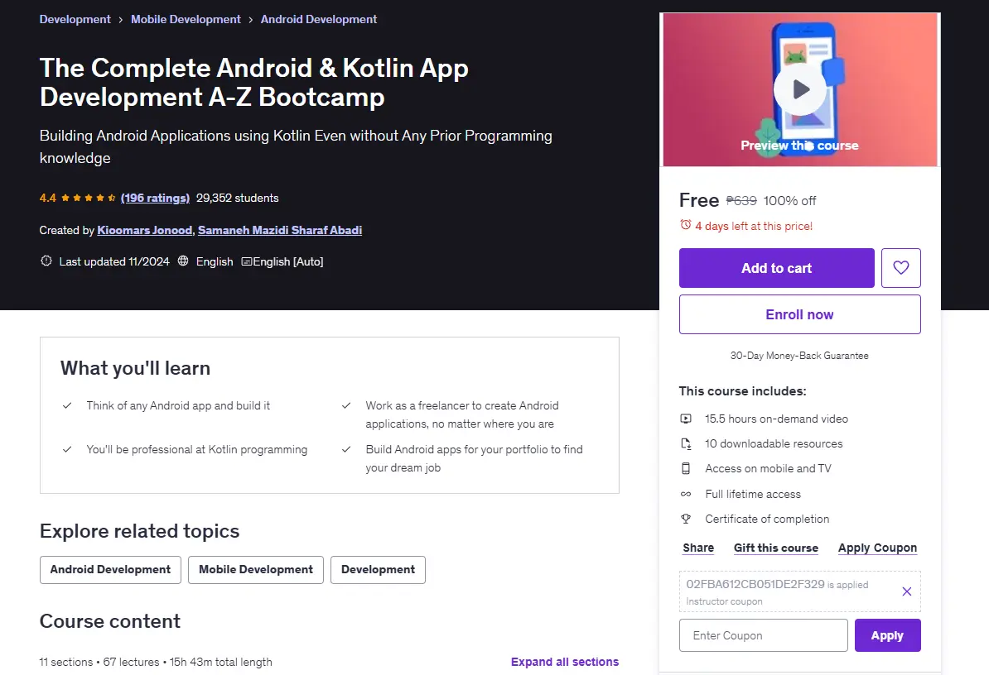The width and height of the screenshot is (989, 675).
Task: Click the downloadable resources file icon
Action: click(686, 444)
